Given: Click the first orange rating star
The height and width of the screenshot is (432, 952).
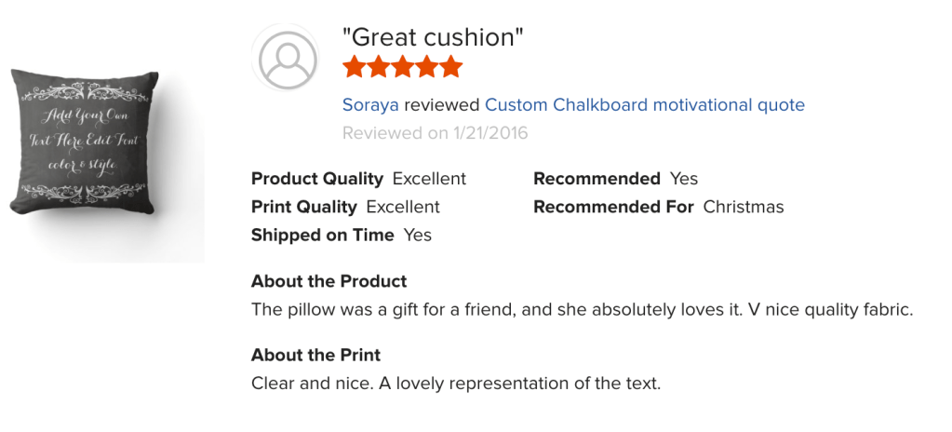Looking at the screenshot, I should point(355,67).
